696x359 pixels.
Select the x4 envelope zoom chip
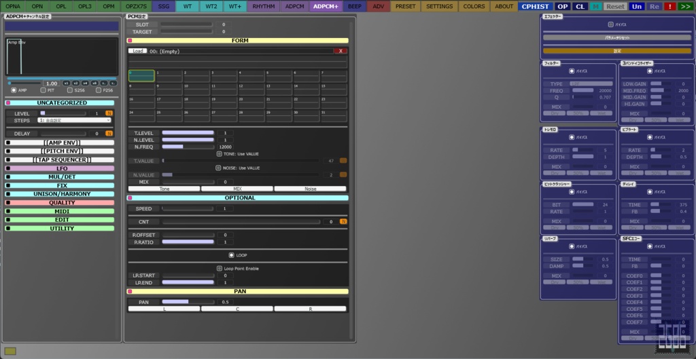pos(85,83)
